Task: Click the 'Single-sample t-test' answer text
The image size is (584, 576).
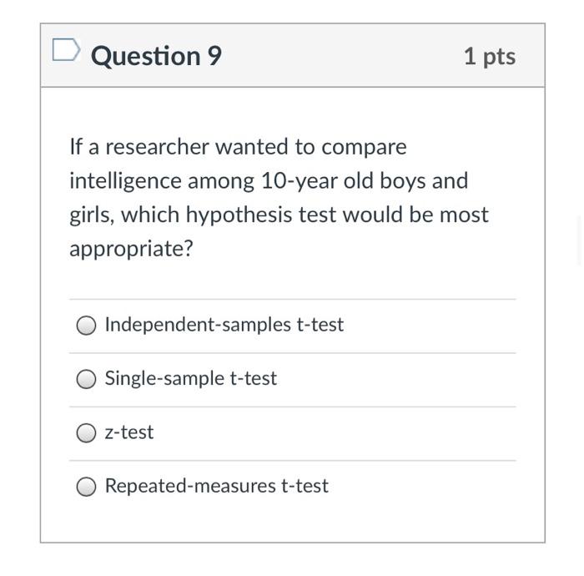Action: [x=190, y=378]
